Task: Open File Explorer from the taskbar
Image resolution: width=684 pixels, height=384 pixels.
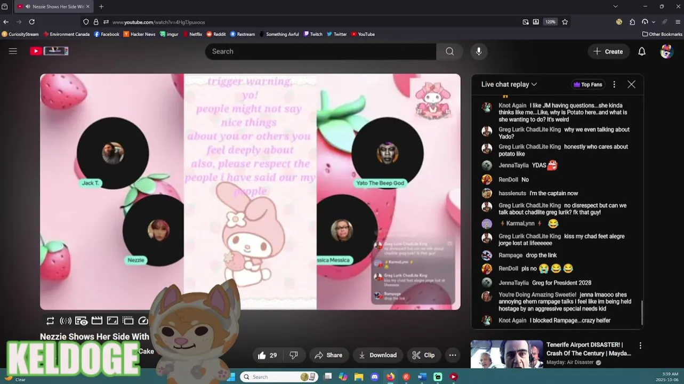Action: click(x=359, y=377)
